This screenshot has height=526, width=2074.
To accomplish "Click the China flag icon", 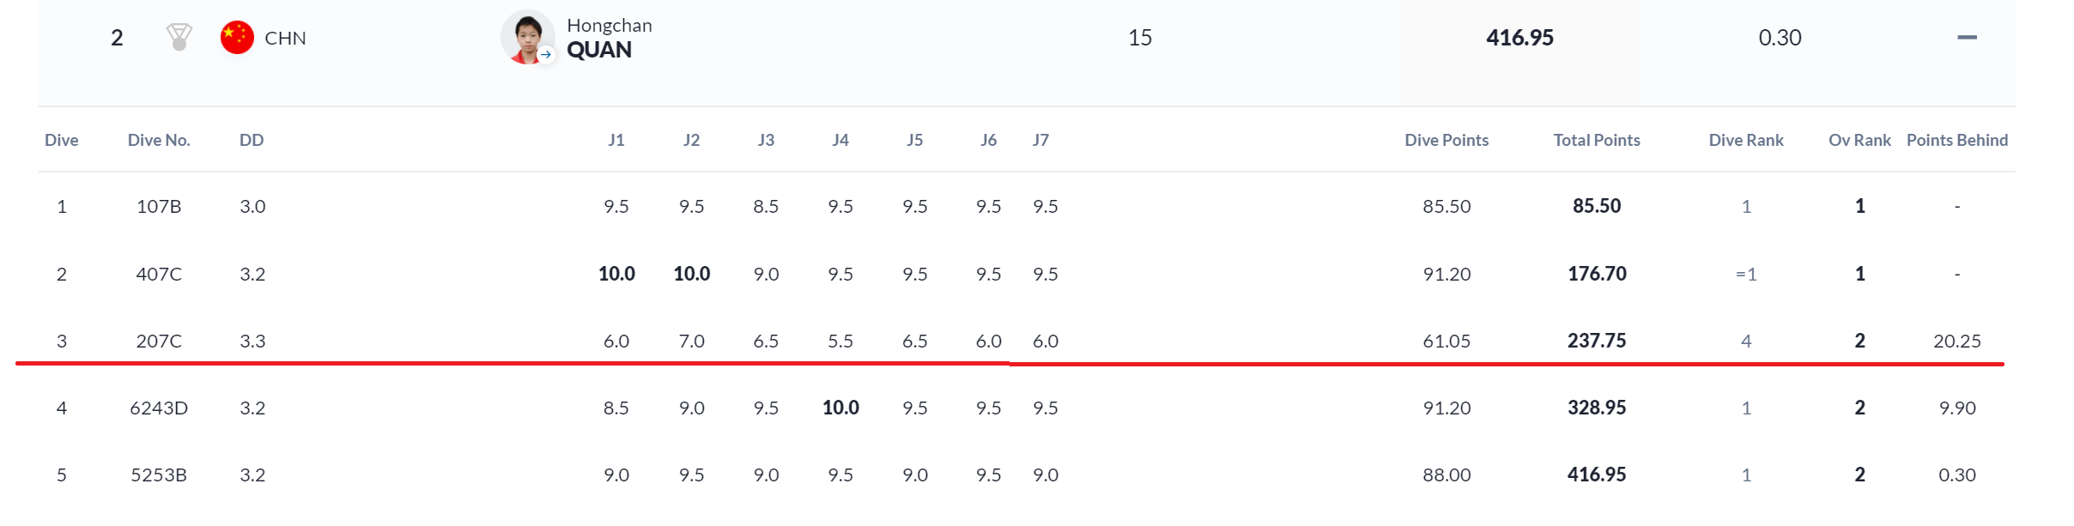I will tap(237, 38).
